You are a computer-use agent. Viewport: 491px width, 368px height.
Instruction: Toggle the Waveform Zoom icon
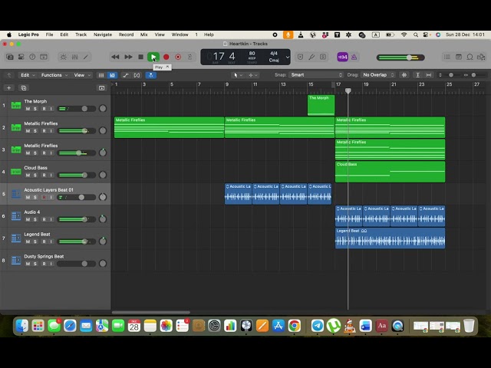coord(404,75)
